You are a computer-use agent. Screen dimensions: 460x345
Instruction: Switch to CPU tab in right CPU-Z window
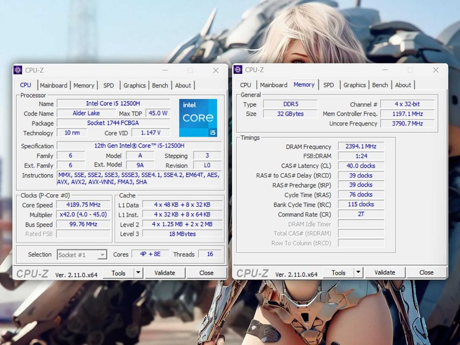coord(246,85)
